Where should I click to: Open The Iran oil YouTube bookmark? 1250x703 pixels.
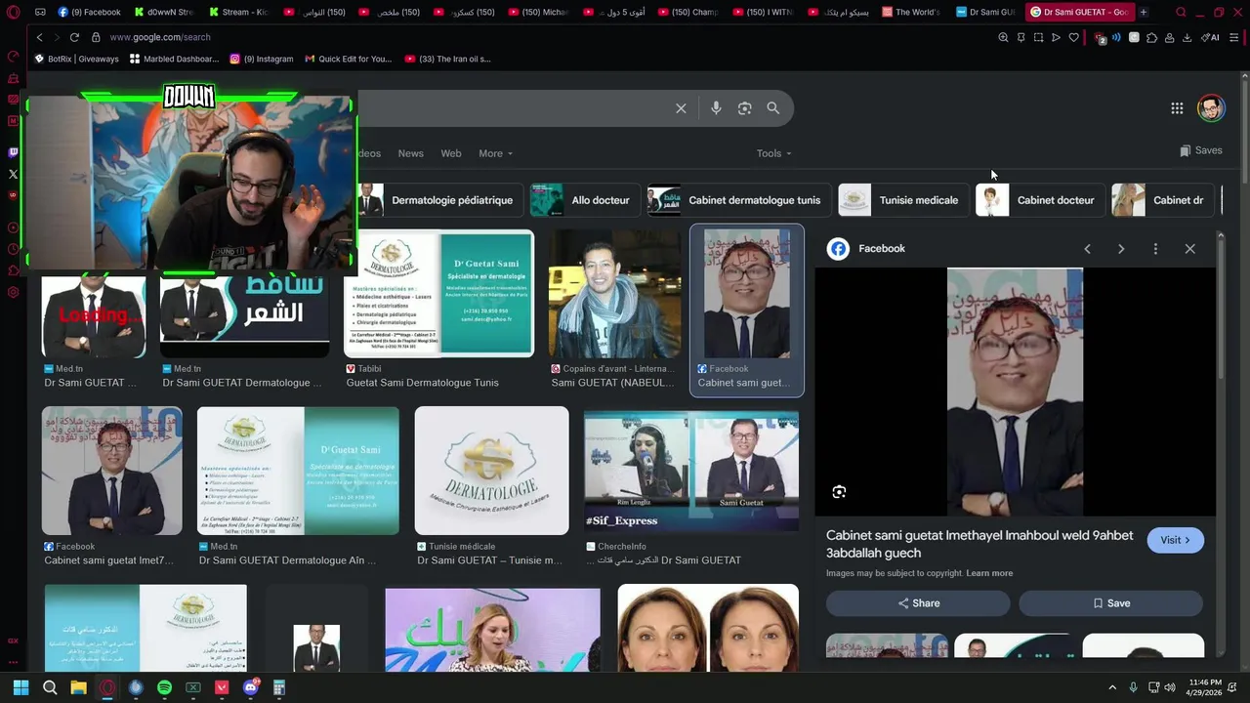tap(447, 59)
